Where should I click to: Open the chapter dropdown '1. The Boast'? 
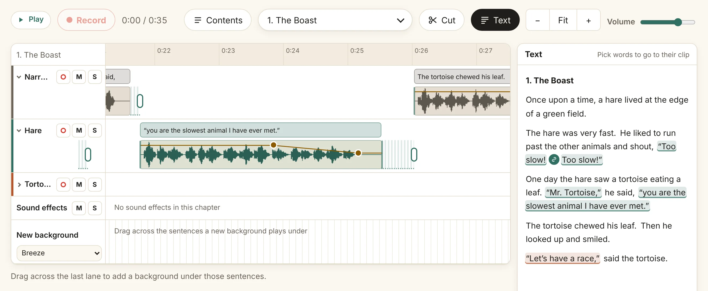click(x=335, y=20)
